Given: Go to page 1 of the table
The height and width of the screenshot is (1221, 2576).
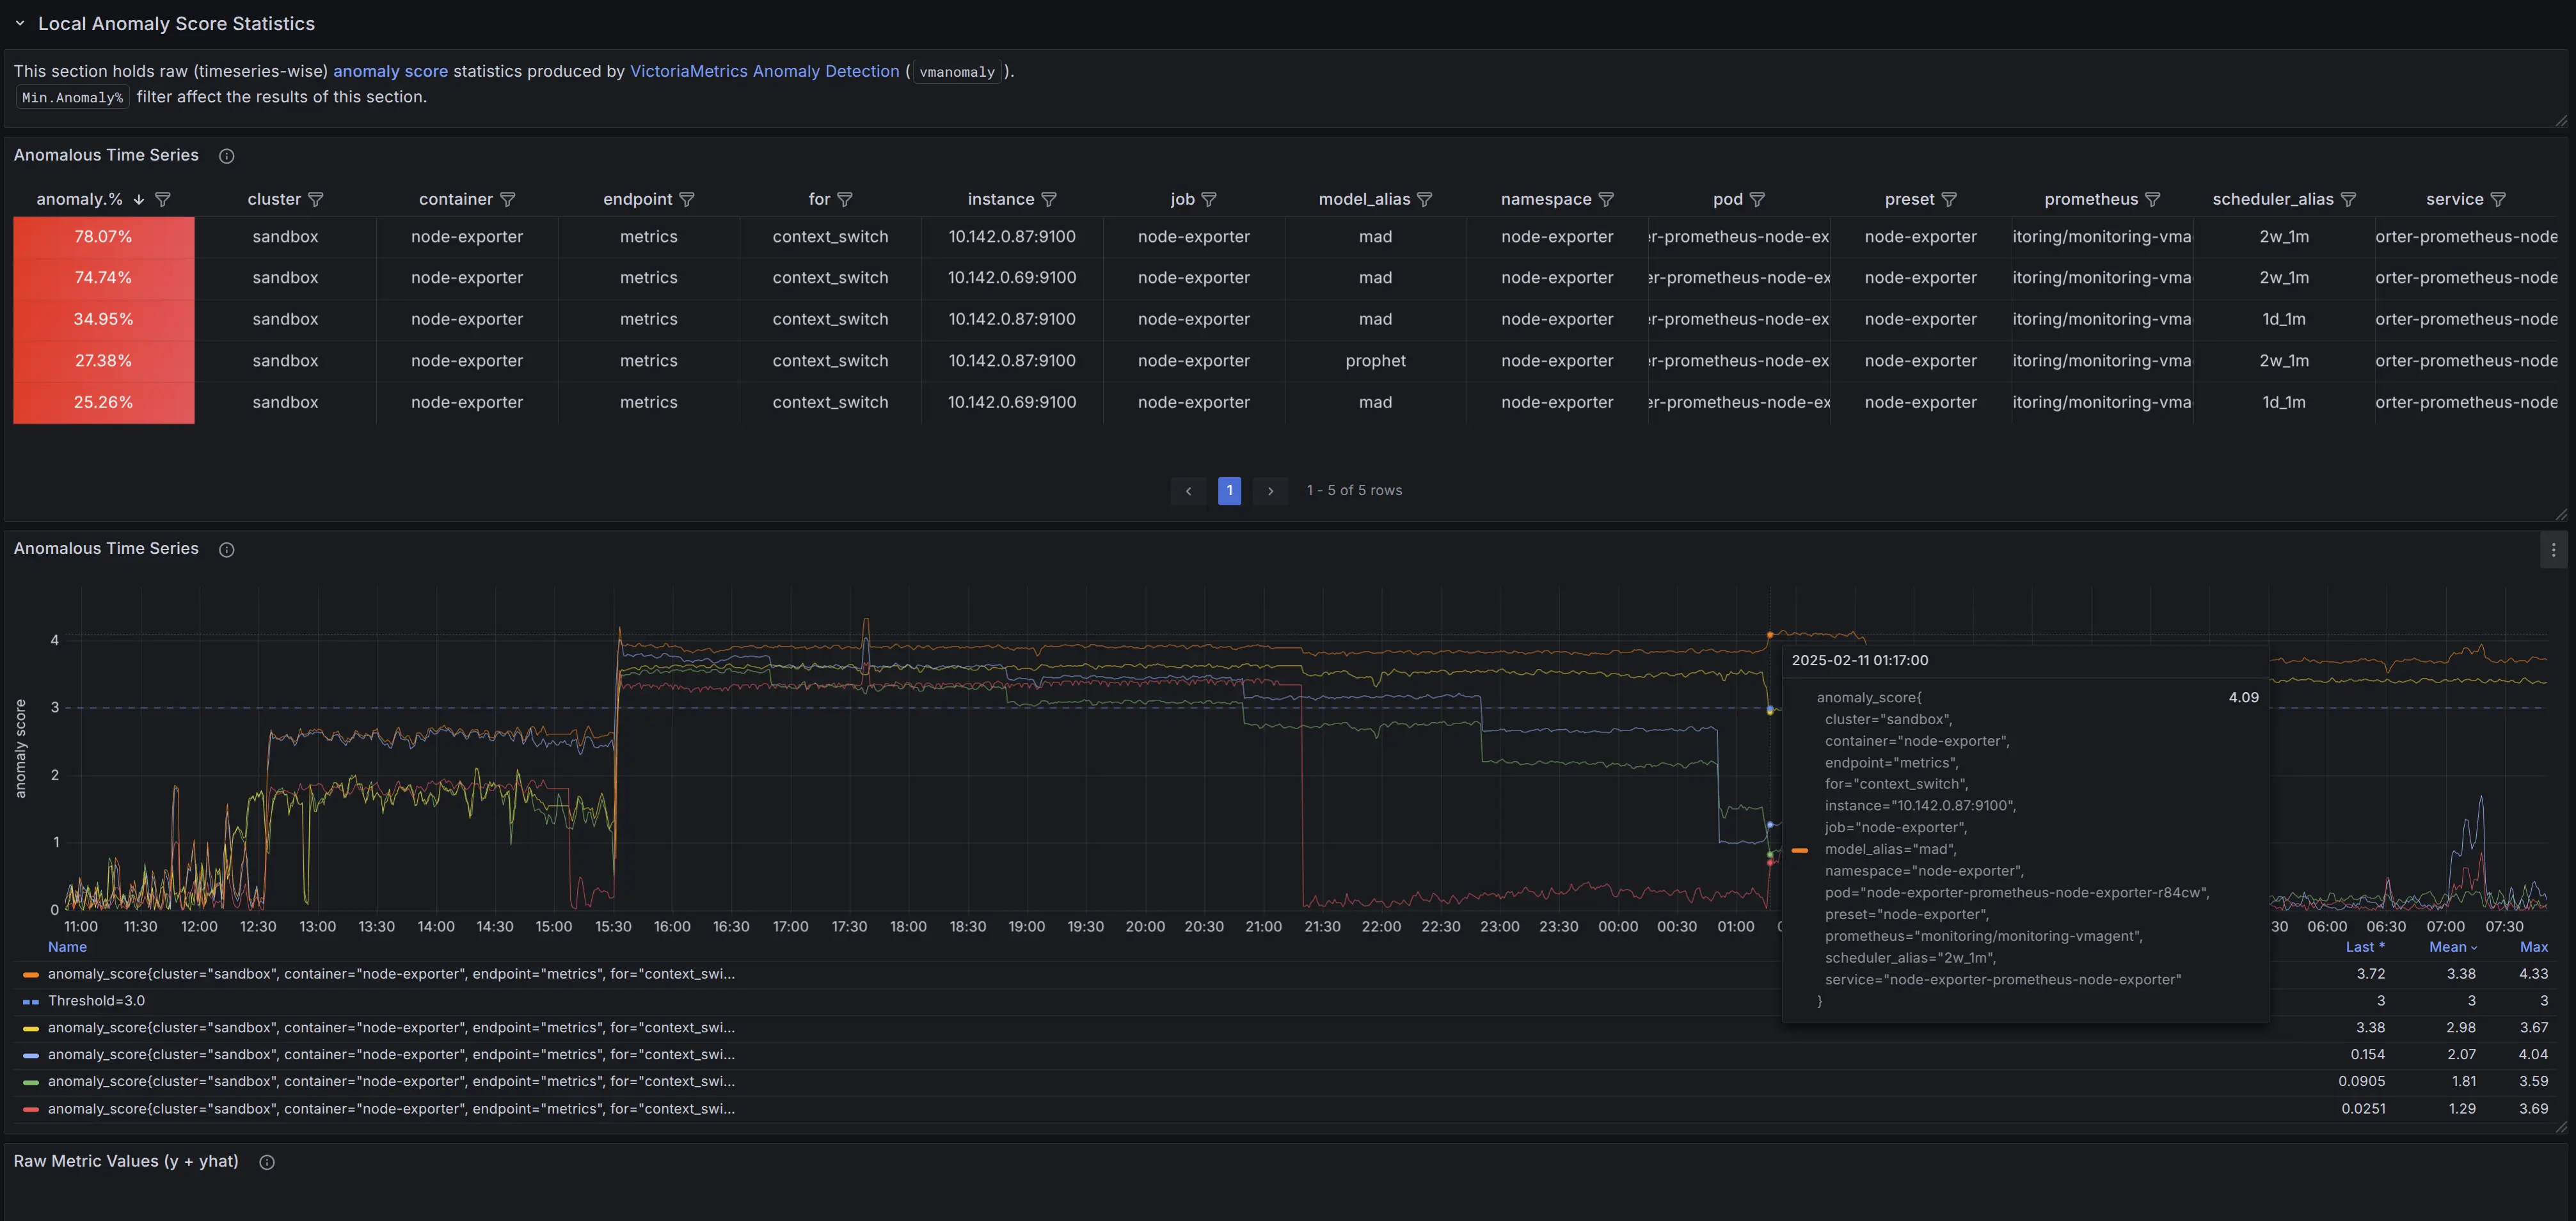Looking at the screenshot, I should [1229, 491].
